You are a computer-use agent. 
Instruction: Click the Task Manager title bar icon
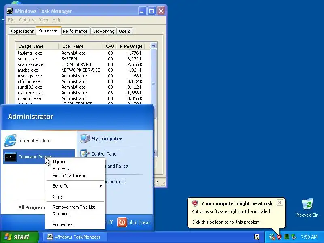point(10,11)
